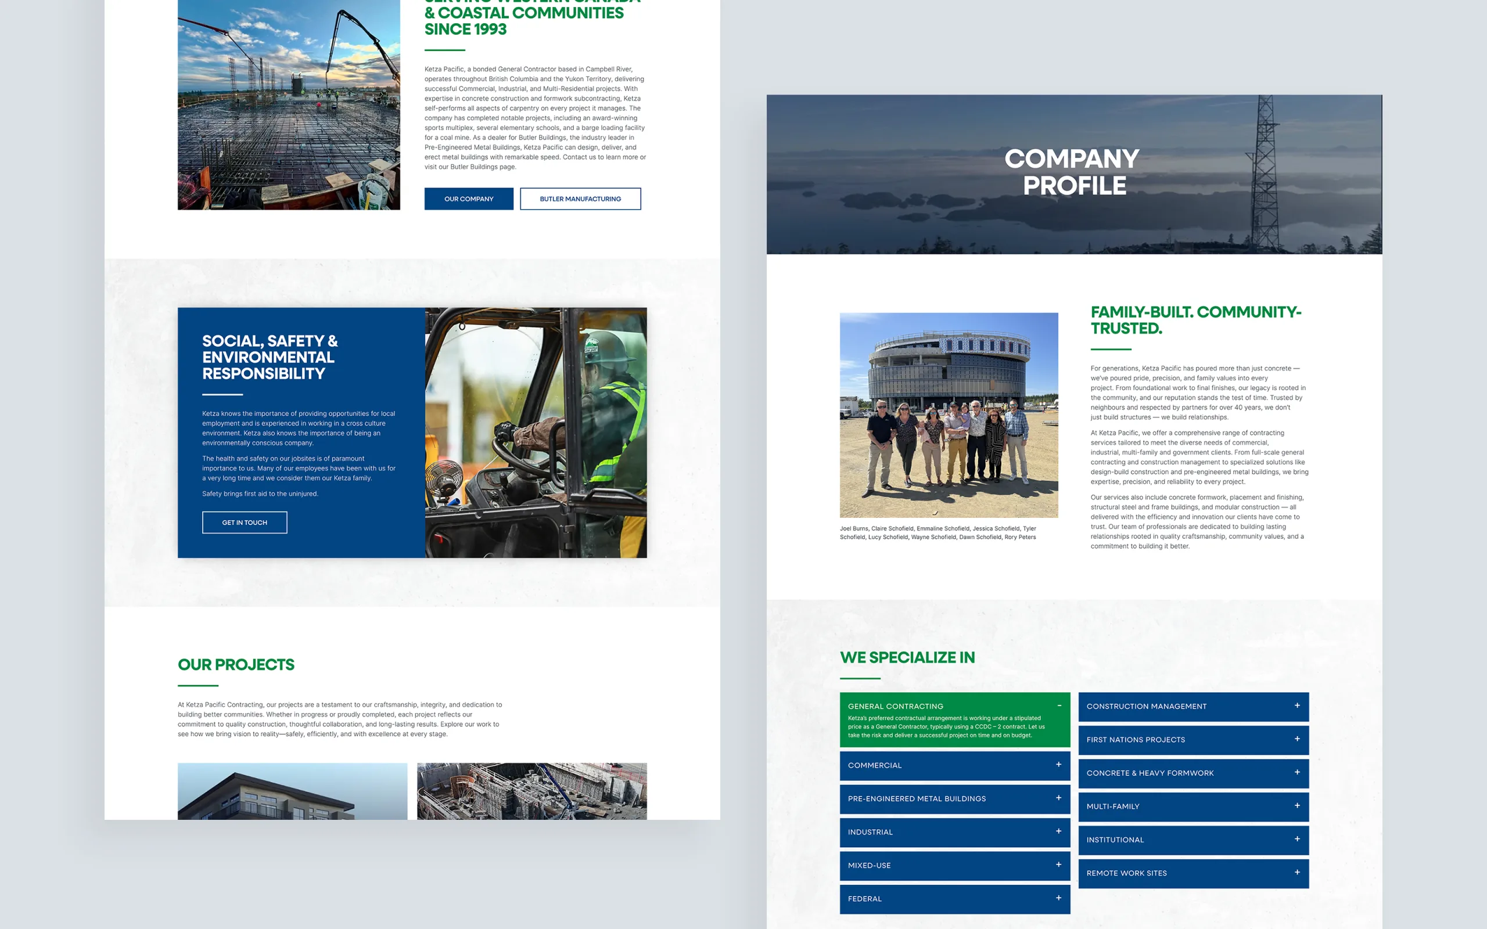Expand the Concrete & Heavy Formwork section
The image size is (1487, 929).
tap(1296, 772)
